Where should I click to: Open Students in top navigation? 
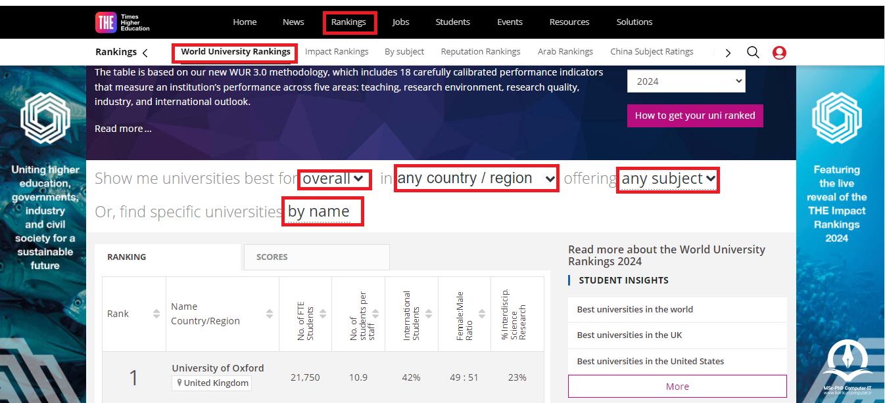(x=453, y=22)
